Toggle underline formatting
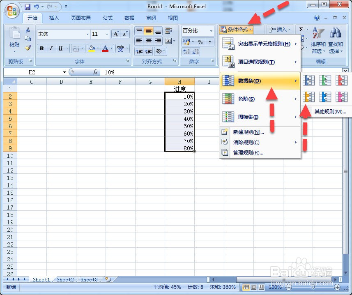352x295 pixels. 60,48
